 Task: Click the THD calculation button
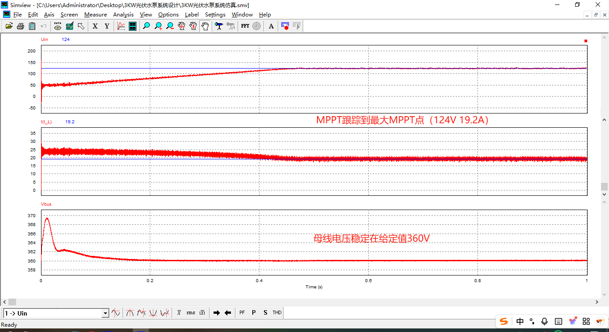277,313
